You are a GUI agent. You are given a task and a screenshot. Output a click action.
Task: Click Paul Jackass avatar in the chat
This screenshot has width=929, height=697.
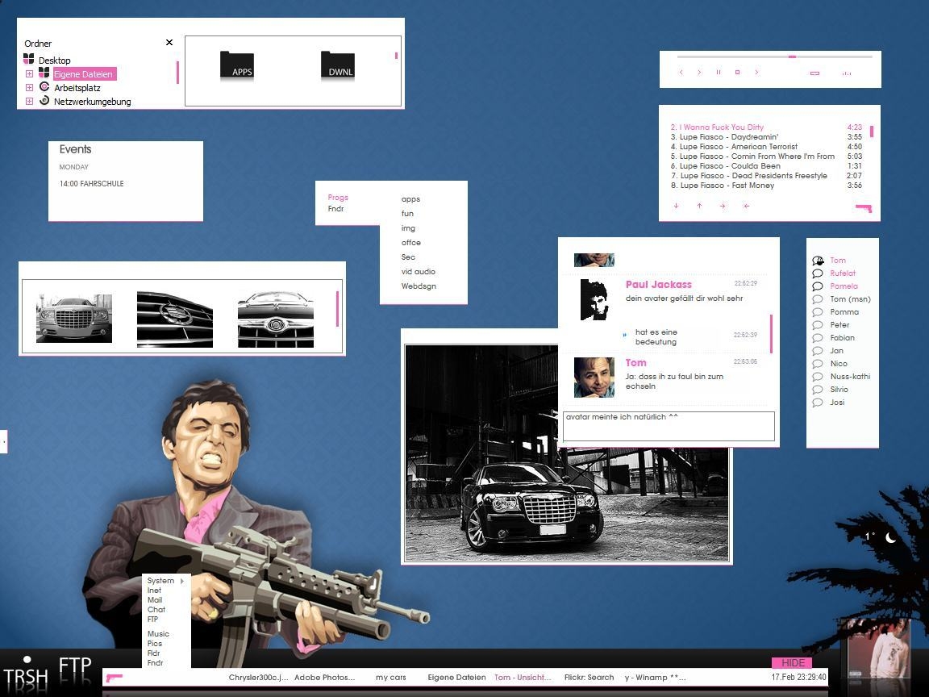tap(594, 300)
